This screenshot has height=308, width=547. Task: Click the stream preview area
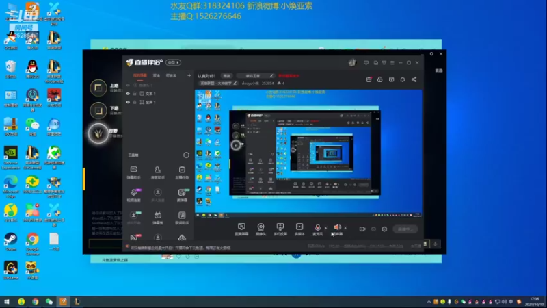(x=308, y=153)
